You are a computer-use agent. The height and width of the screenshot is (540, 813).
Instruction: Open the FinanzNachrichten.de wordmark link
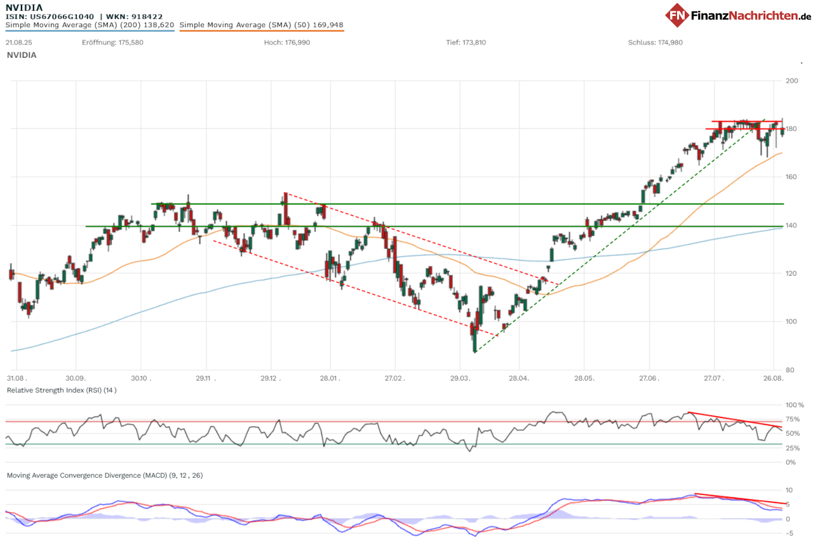click(751, 15)
